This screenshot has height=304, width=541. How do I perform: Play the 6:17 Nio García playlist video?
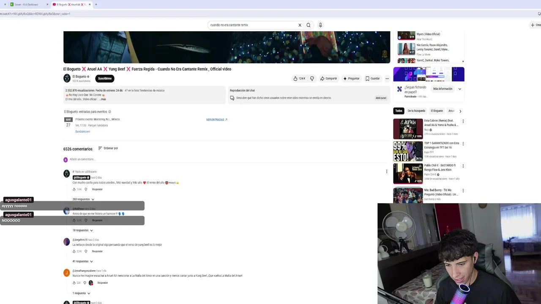pyautogui.click(x=406, y=49)
